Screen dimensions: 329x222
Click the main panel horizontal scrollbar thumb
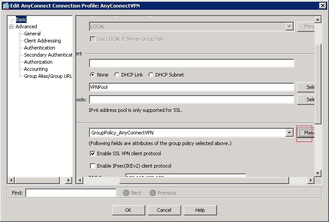pos(204,180)
